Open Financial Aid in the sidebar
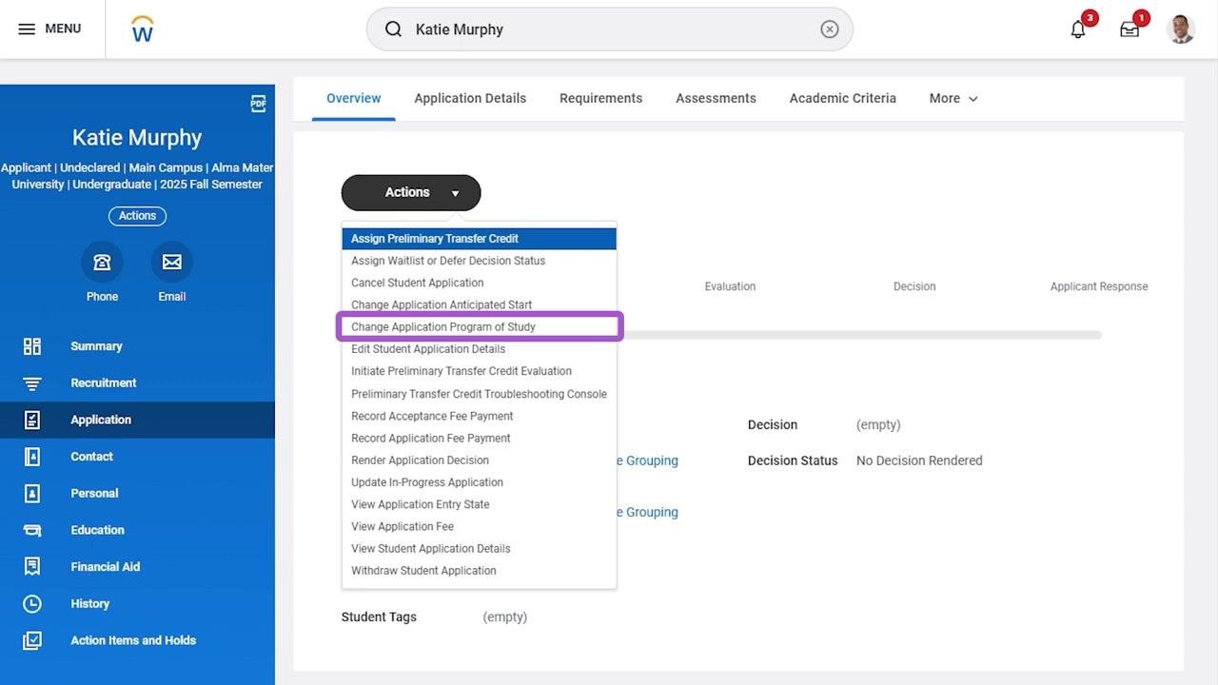This screenshot has height=685, width=1218. pos(137,567)
